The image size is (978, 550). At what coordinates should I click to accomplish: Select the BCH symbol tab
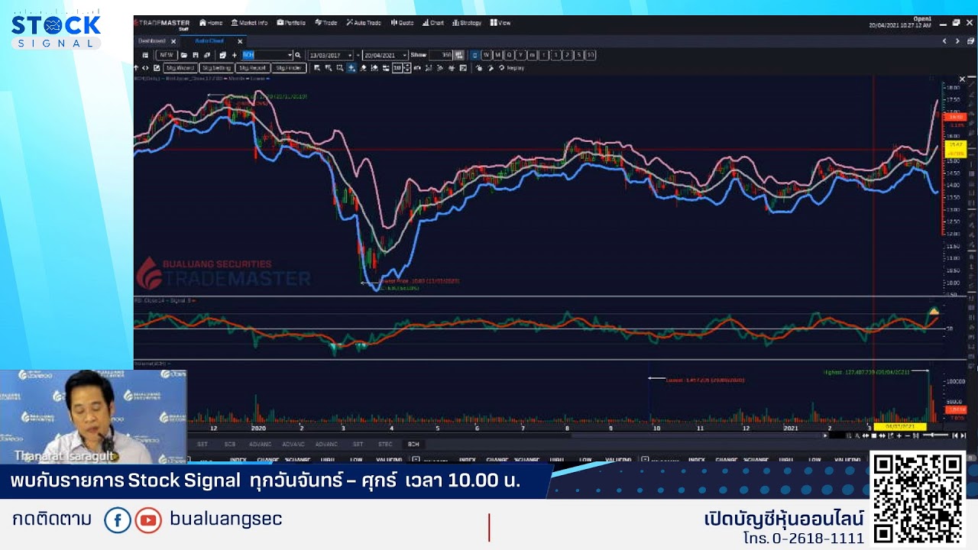click(413, 444)
